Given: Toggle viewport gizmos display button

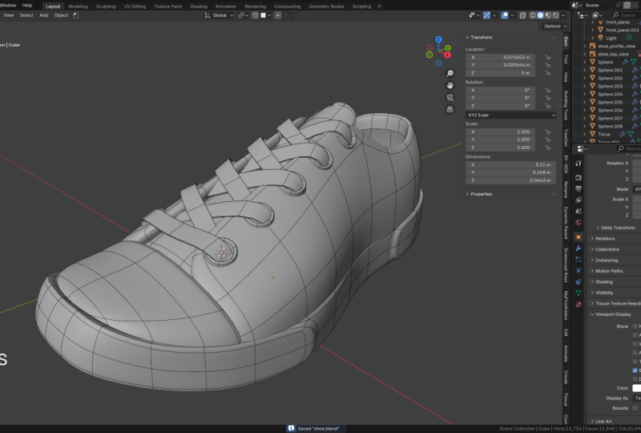Looking at the screenshot, I should (x=486, y=15).
